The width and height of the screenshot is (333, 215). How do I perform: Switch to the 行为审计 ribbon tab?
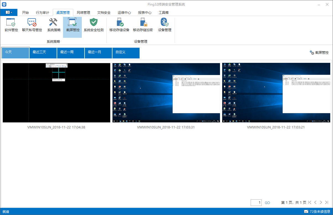(43, 12)
